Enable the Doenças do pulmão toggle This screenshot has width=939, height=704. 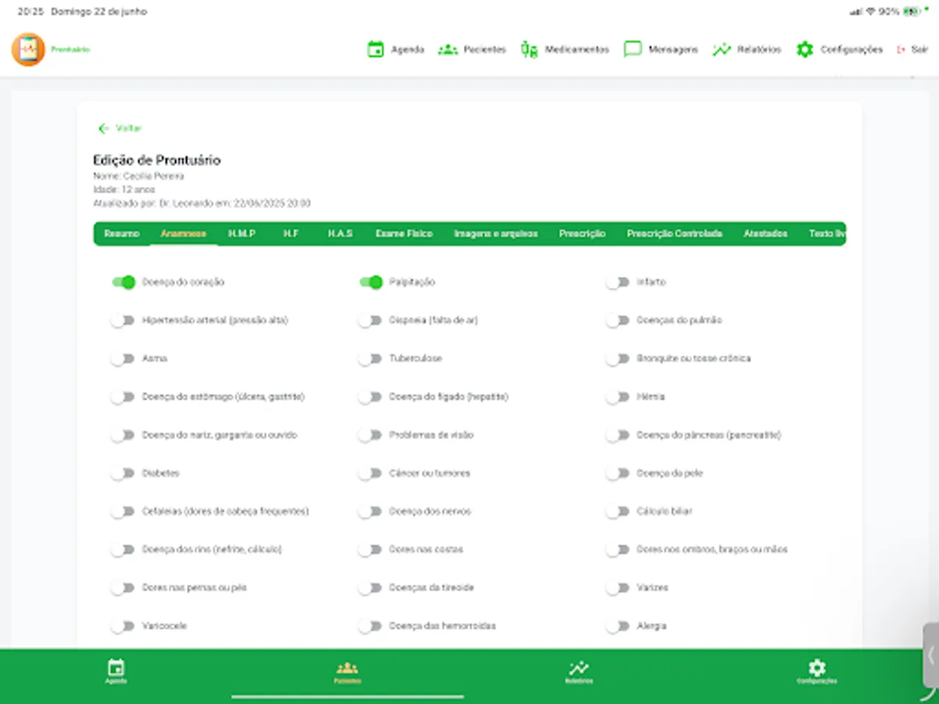coord(617,320)
